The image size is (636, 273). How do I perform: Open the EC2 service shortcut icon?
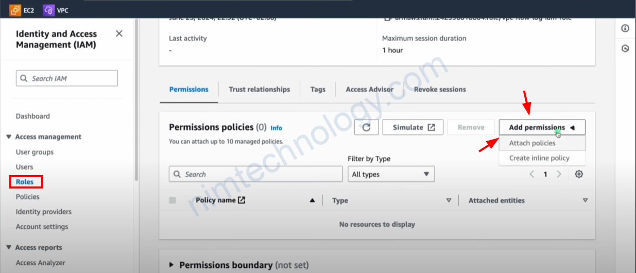[x=15, y=10]
